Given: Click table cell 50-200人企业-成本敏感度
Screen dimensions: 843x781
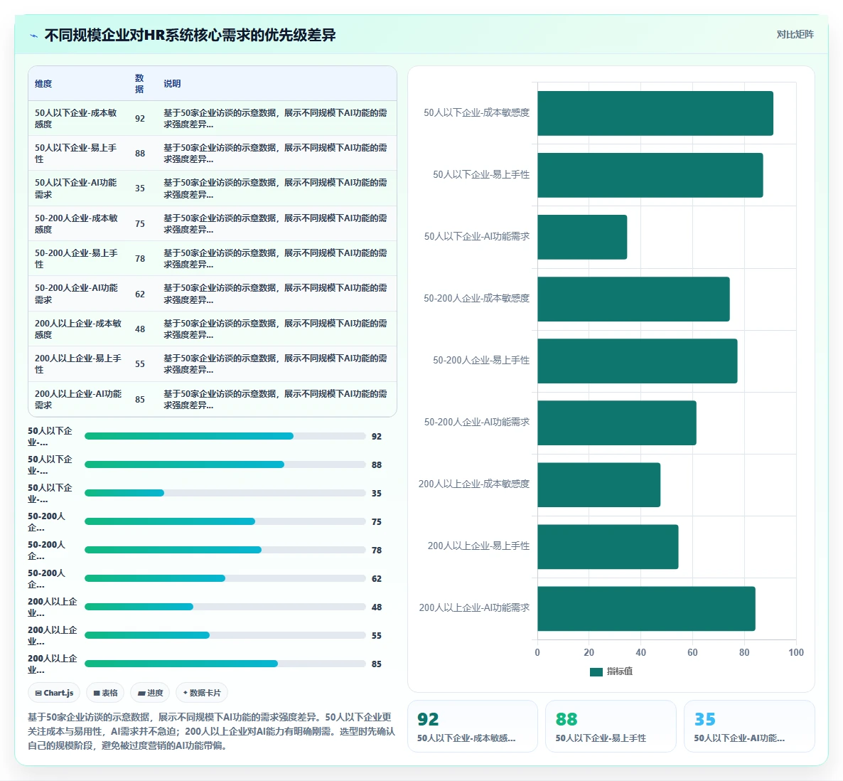Looking at the screenshot, I should (78, 224).
